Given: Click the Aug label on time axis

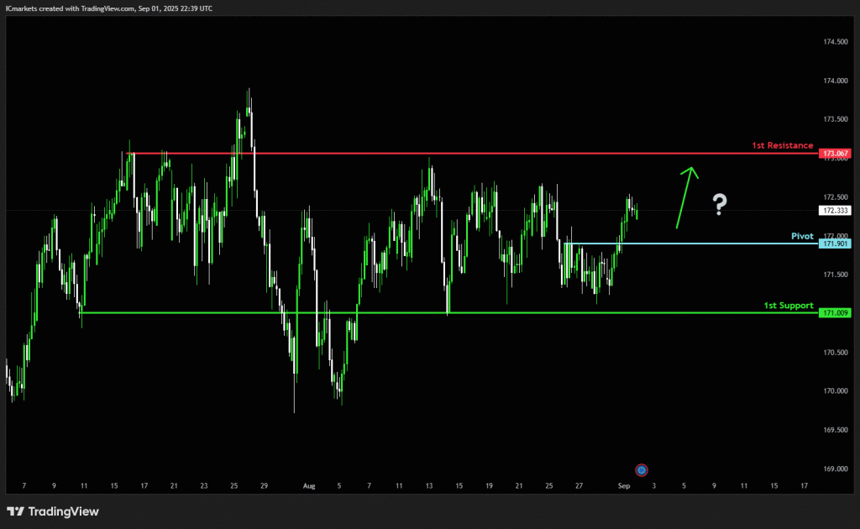Looking at the screenshot, I should (309, 485).
